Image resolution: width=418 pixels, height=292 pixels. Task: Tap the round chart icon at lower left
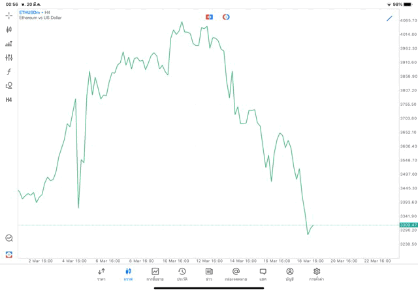tap(9, 238)
